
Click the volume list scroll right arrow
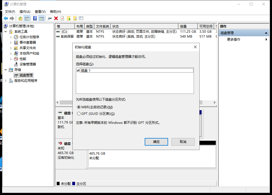click(214, 103)
